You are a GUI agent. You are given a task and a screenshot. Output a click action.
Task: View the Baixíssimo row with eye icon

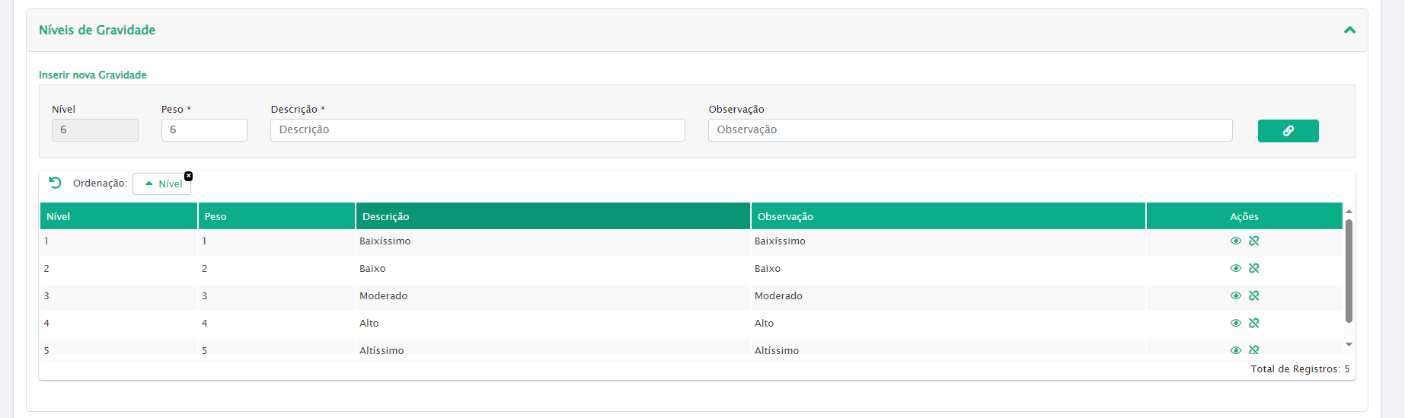pyautogui.click(x=1235, y=241)
